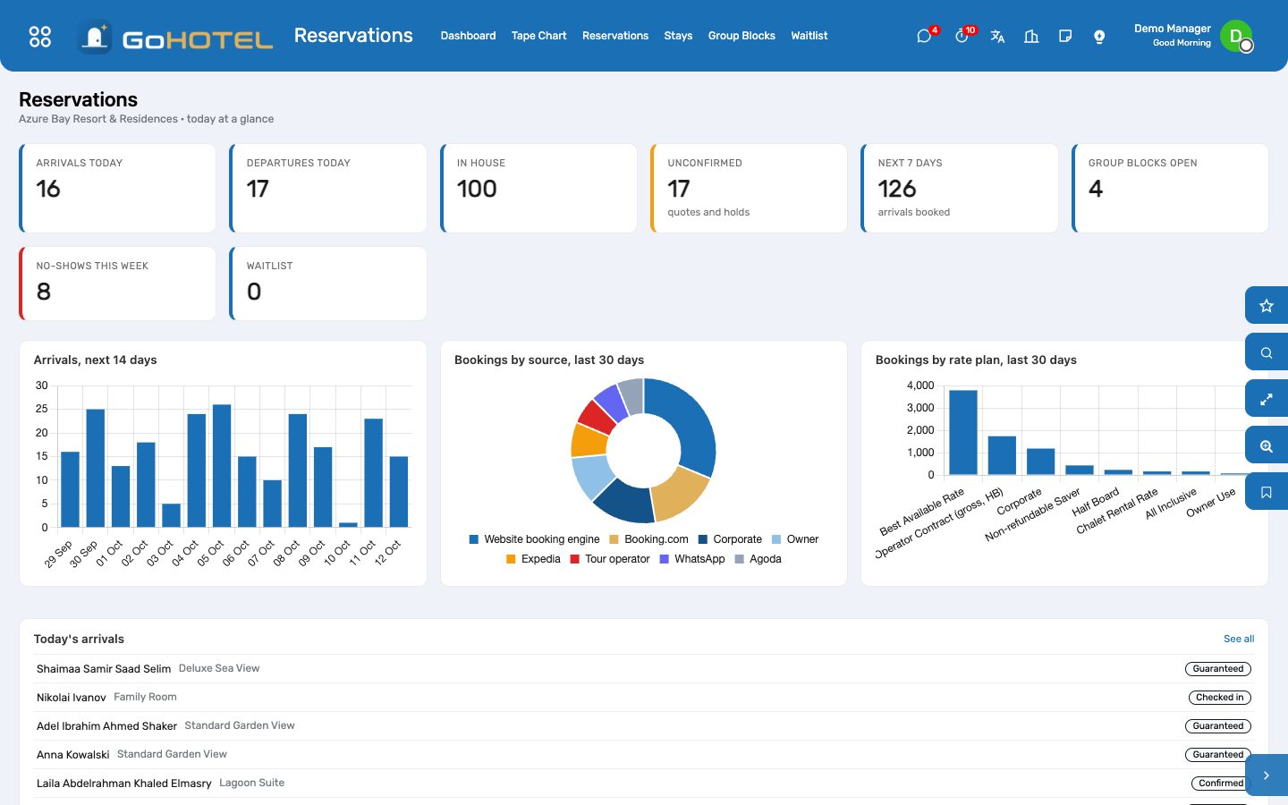The image size is (1288, 805).
Task: Open the language translation icon
Action: click(x=997, y=36)
